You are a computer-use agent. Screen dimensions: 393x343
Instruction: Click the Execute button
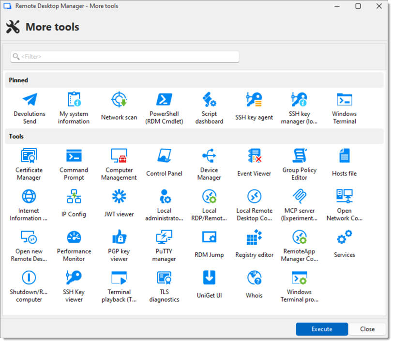click(x=322, y=329)
